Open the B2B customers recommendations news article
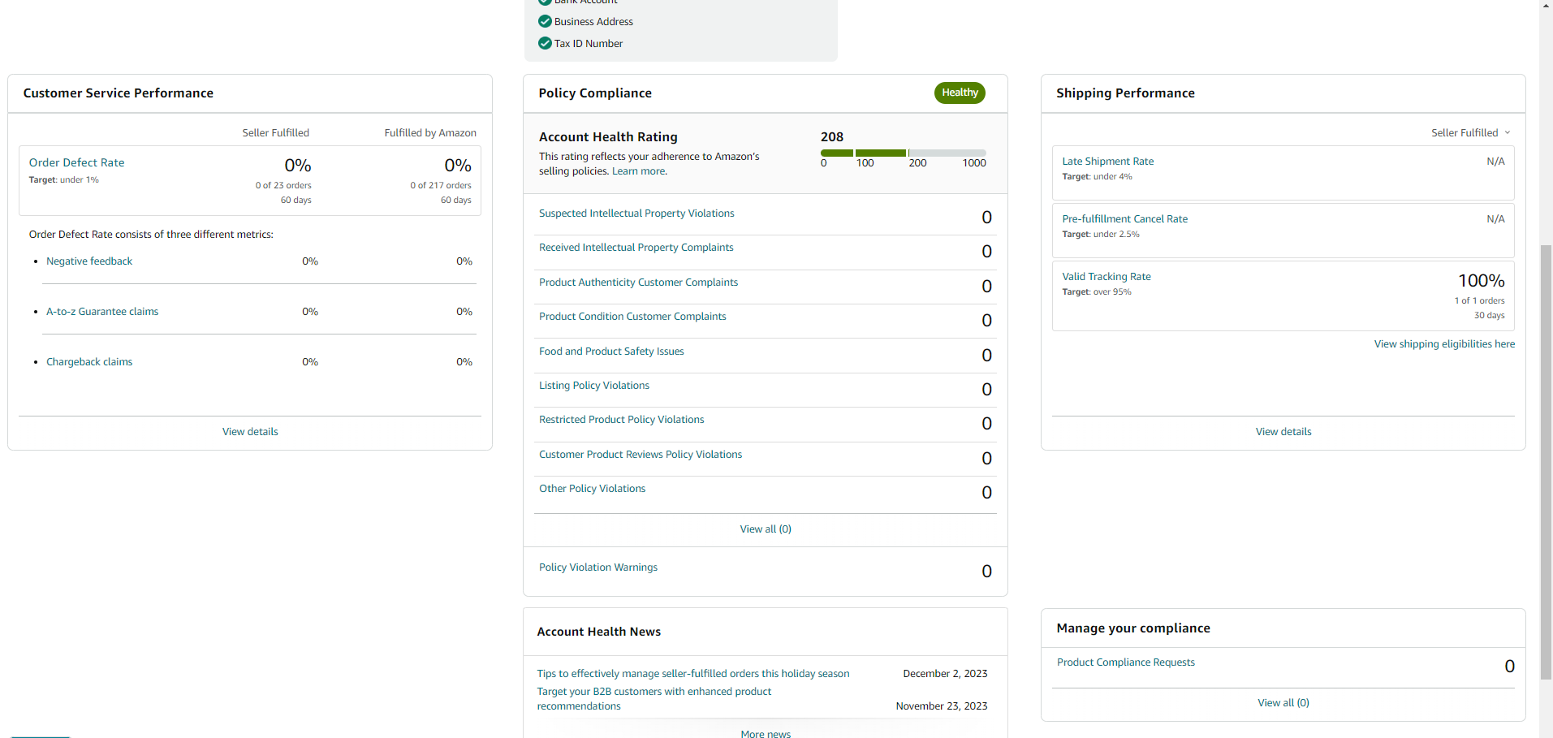The width and height of the screenshot is (1553, 738). pos(654,698)
